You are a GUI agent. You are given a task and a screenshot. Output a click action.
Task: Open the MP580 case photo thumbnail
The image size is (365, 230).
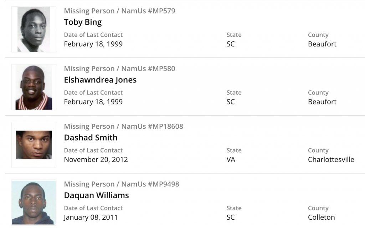(34, 87)
